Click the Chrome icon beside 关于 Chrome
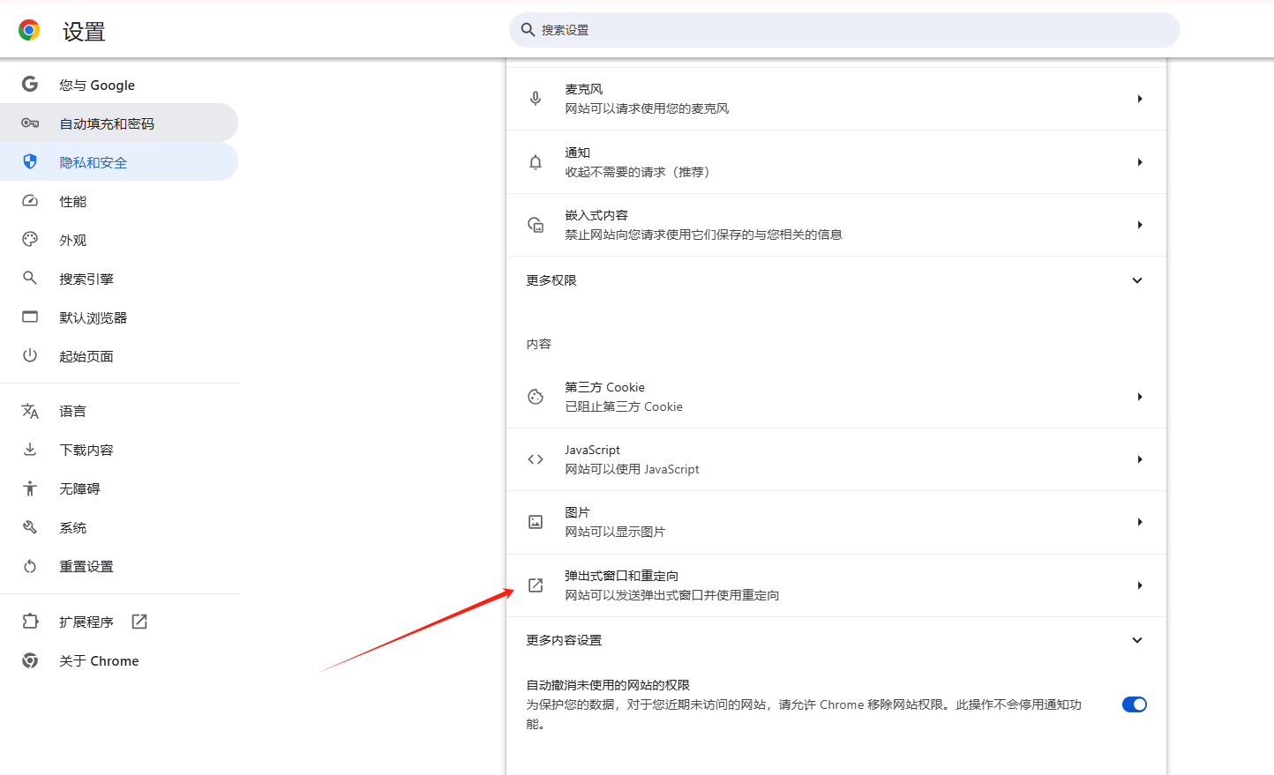The image size is (1274, 775). pos(30,660)
